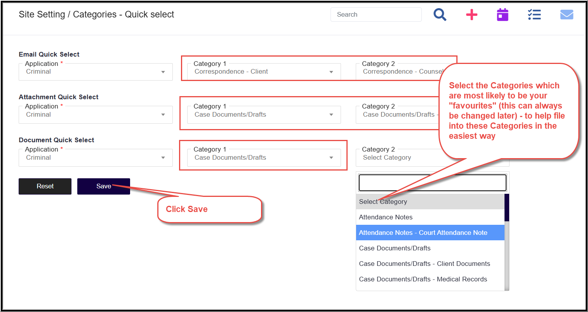Choose 'Attendance Notes' from the list
588x312 pixels.
430,217
